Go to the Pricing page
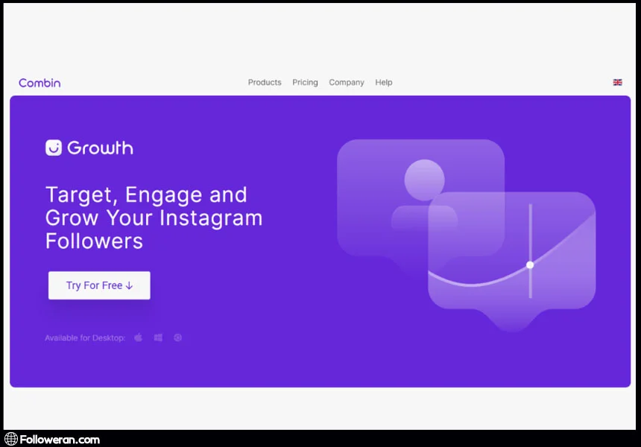This screenshot has width=641, height=447. [x=305, y=83]
